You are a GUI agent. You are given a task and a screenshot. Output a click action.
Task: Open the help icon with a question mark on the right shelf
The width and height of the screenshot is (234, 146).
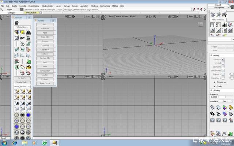pyautogui.click(x=224, y=15)
